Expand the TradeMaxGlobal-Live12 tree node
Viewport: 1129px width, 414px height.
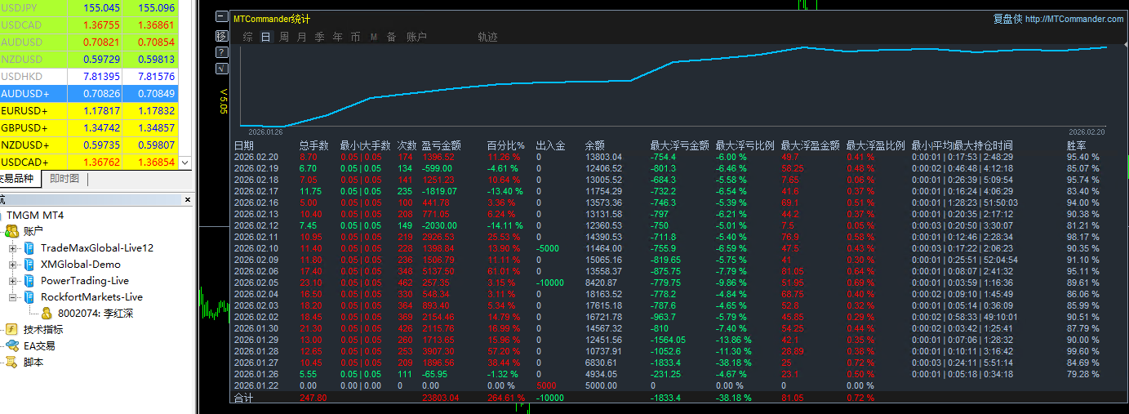point(12,248)
